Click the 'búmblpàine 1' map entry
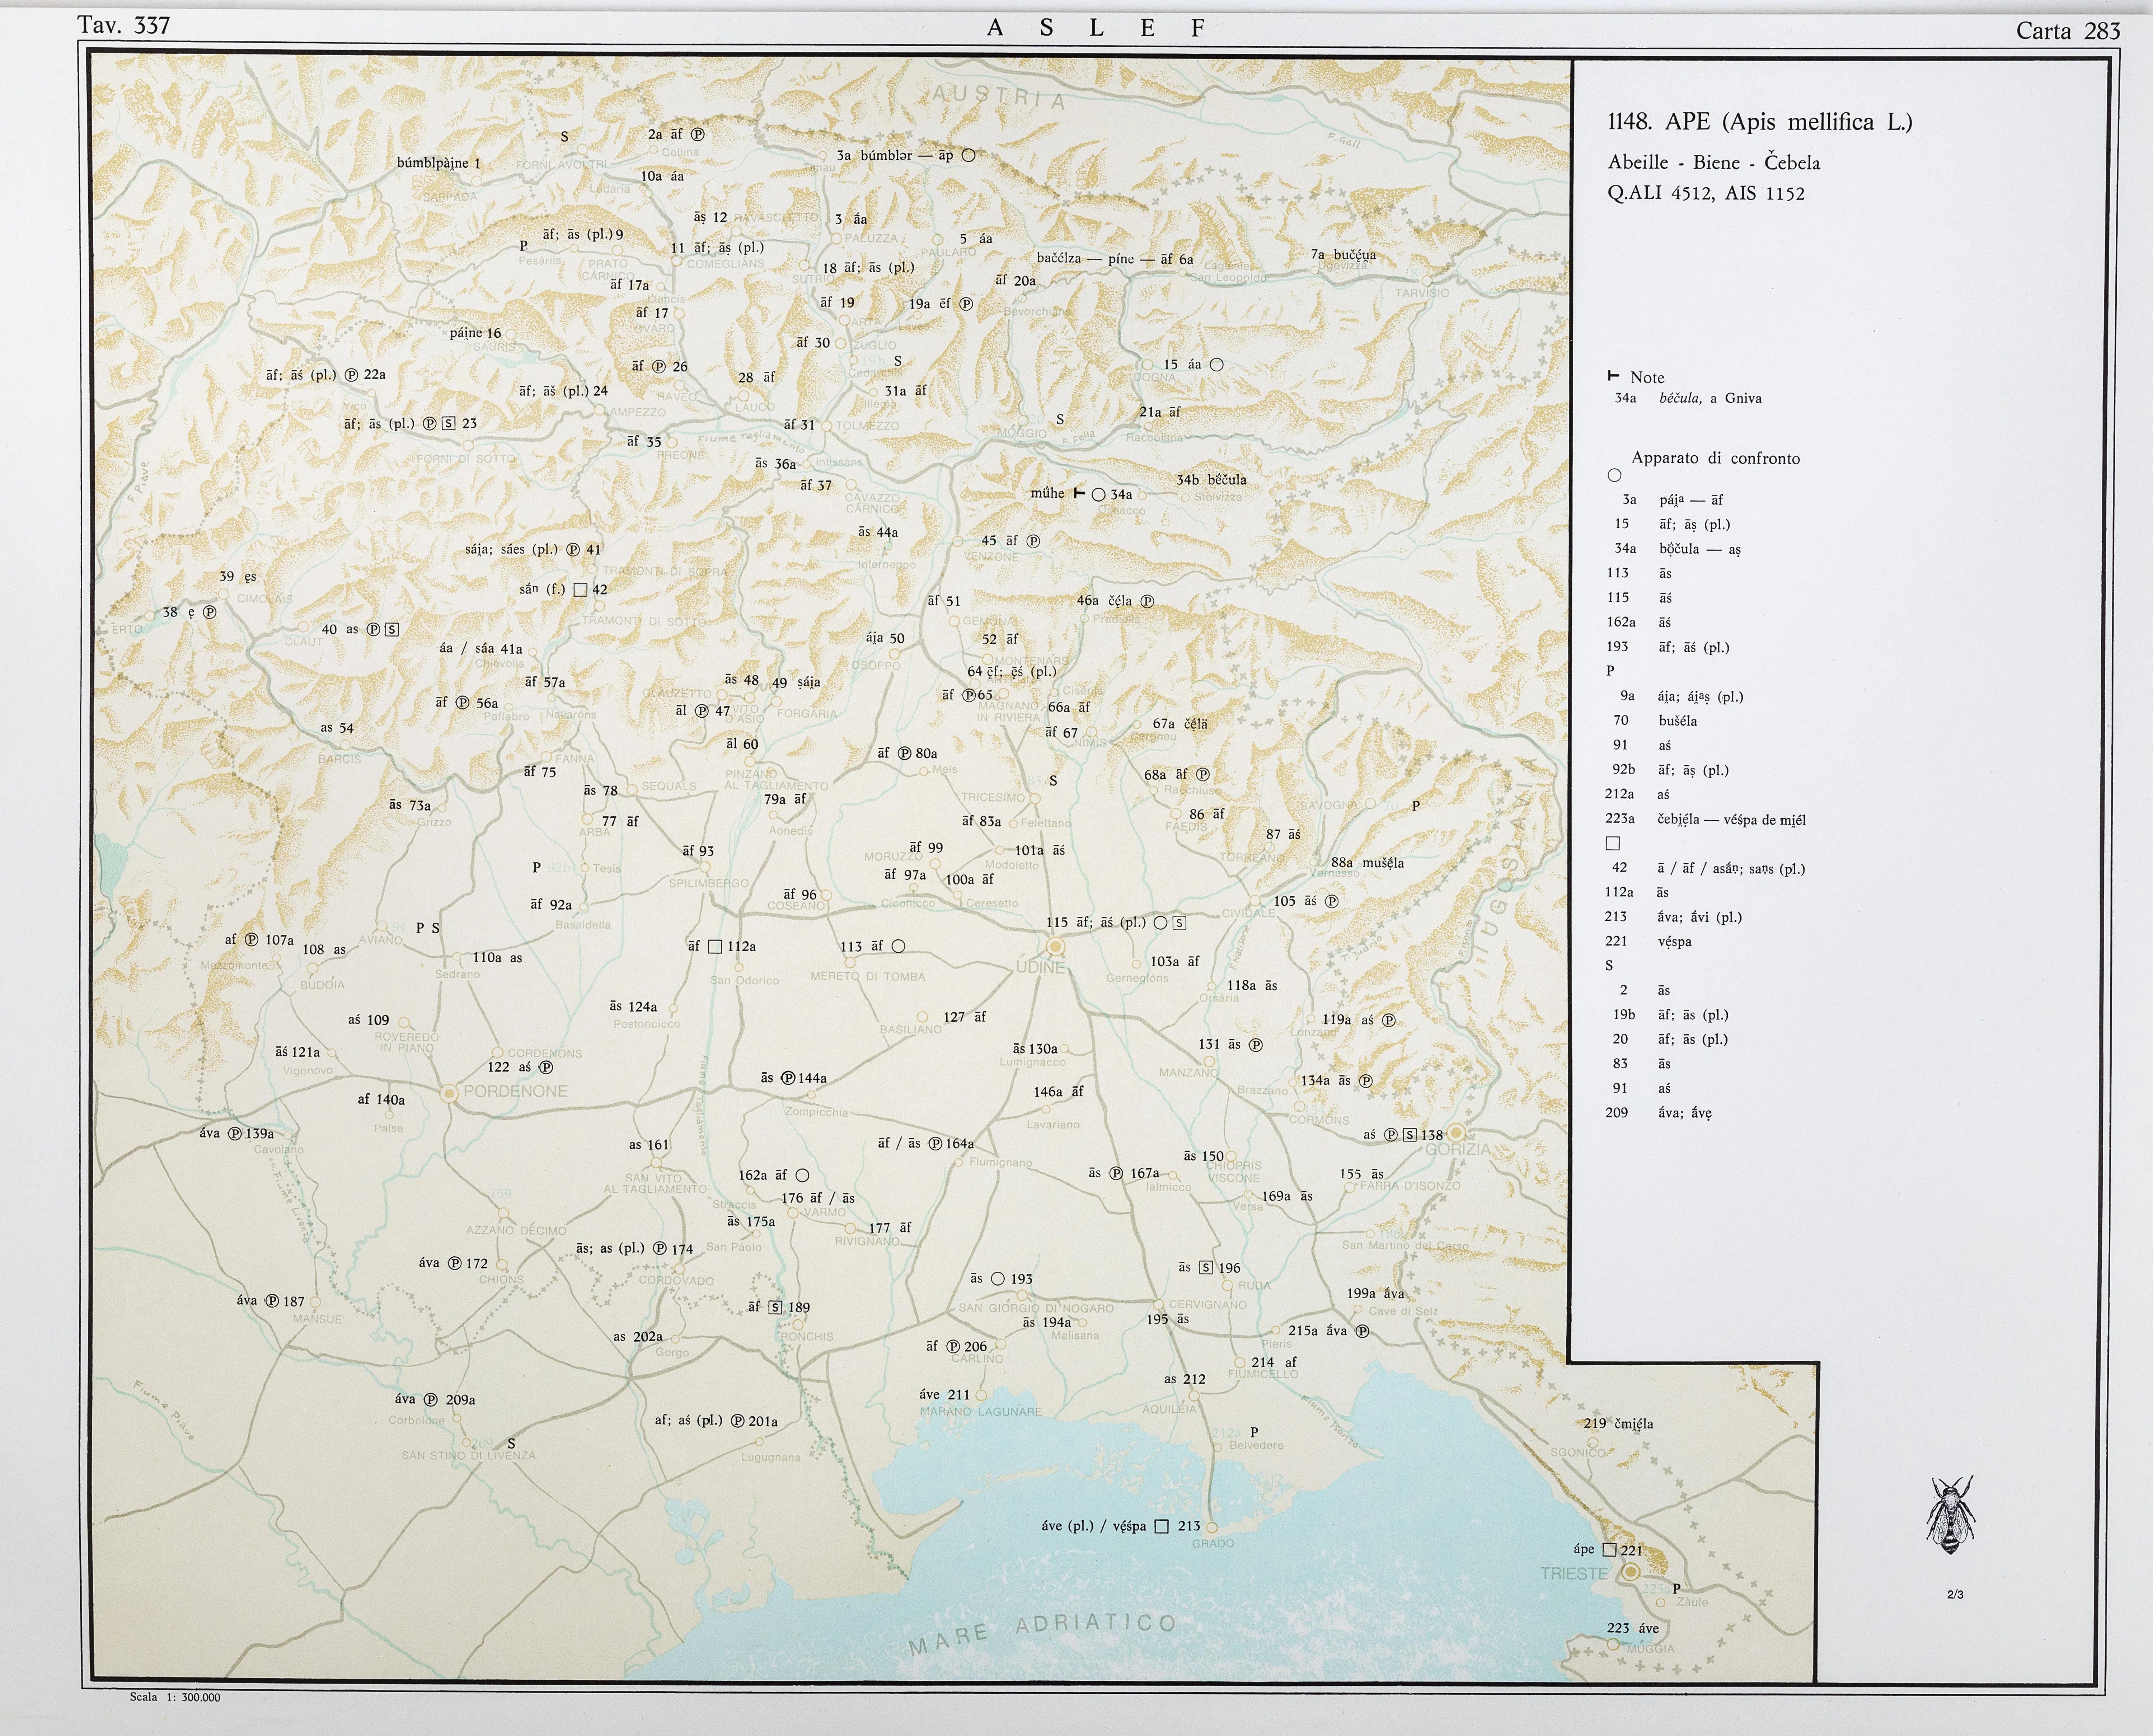The image size is (2153, 1736). coord(439,163)
